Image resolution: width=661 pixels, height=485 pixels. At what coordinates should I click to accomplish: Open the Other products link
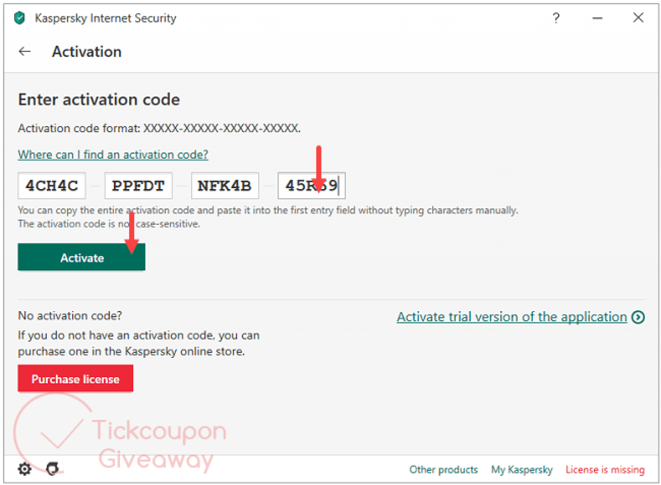tap(443, 470)
